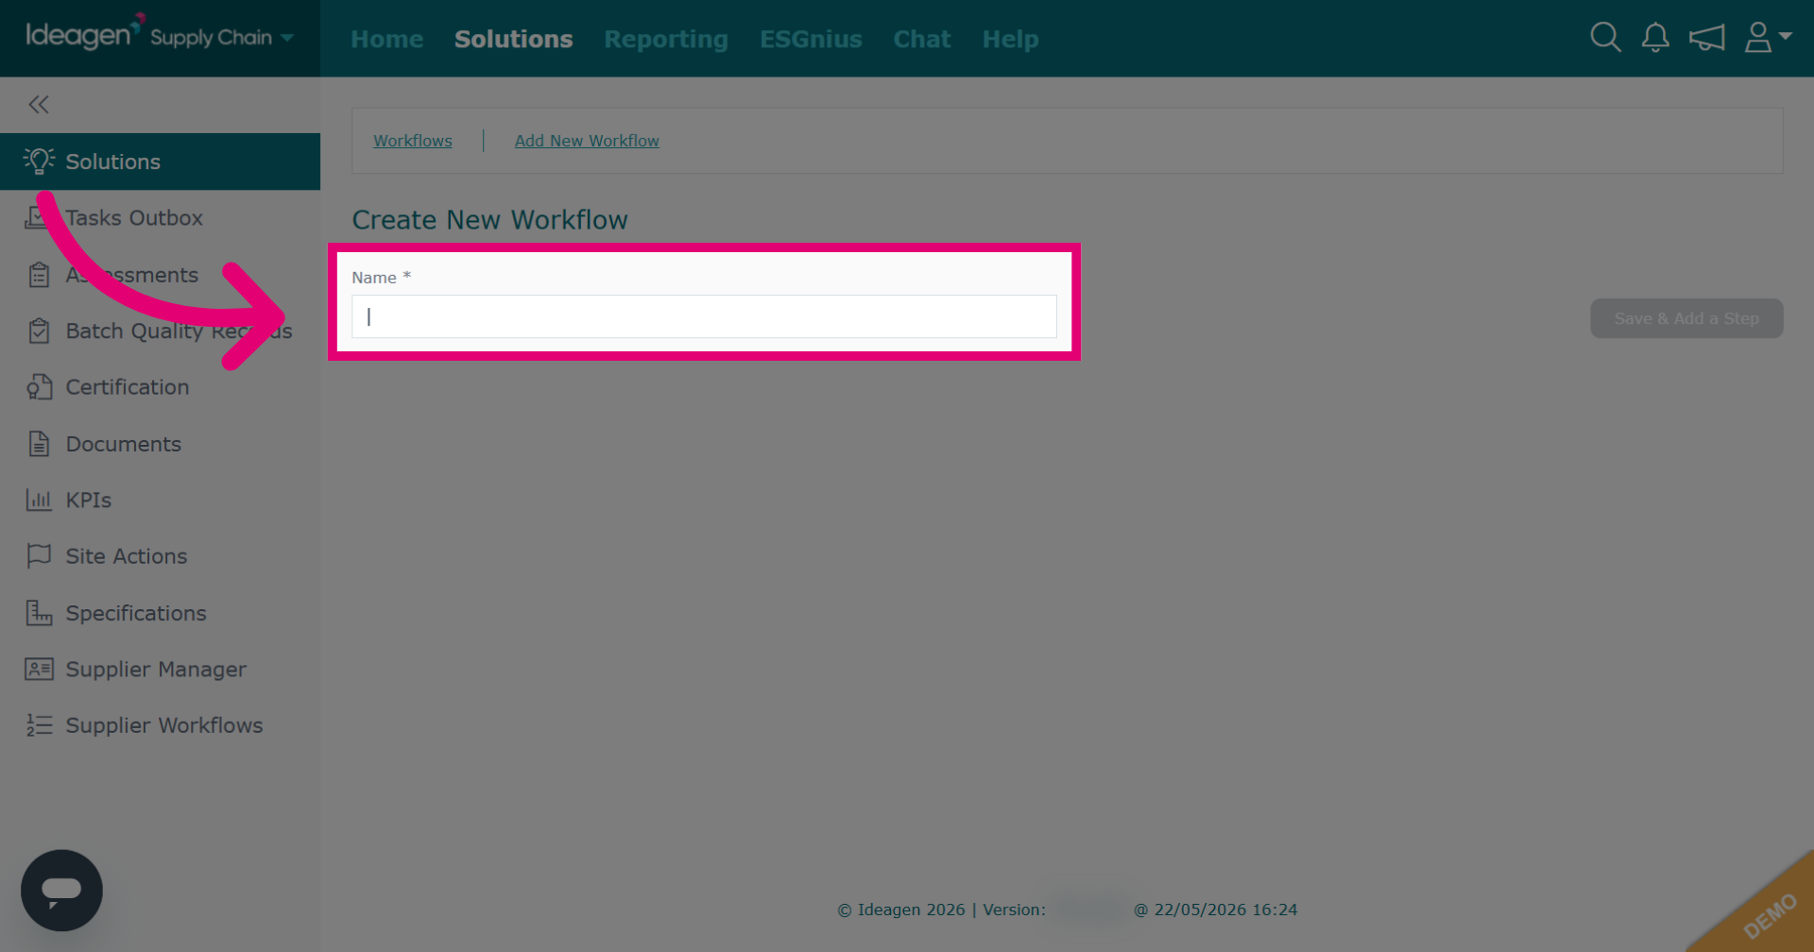The width and height of the screenshot is (1814, 952).
Task: Open the ESGnius menu
Action: [811, 39]
